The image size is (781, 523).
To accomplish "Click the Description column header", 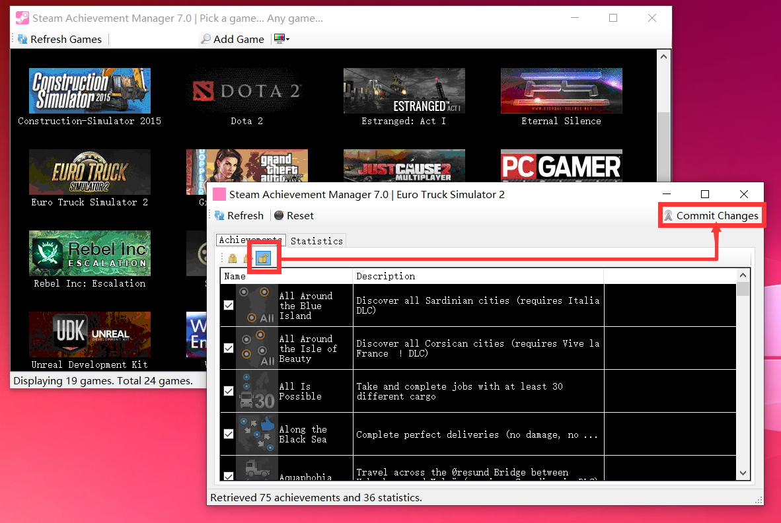I will 478,276.
